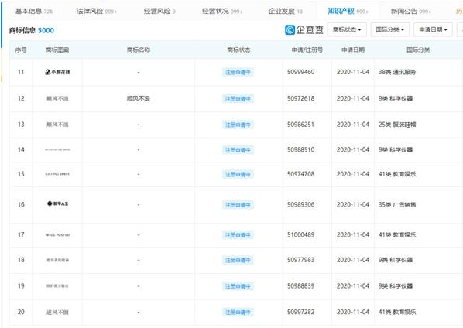Click registration number 50972618
The width and height of the screenshot is (463, 328).
(x=301, y=98)
